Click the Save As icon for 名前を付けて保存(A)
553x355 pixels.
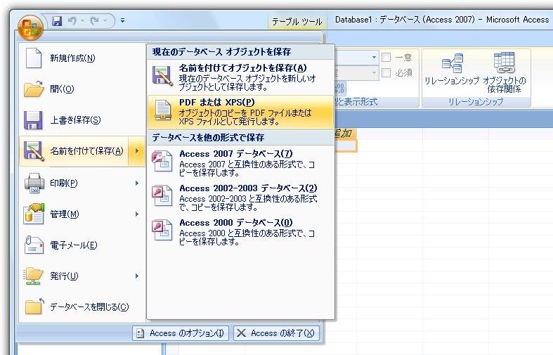(x=34, y=151)
